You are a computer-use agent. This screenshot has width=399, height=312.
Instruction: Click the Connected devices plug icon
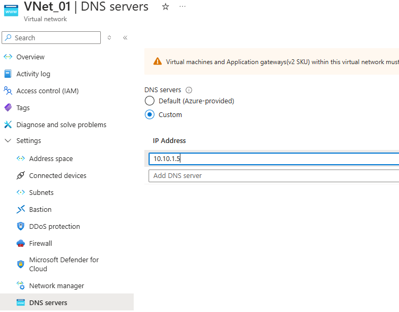pyautogui.click(x=21, y=175)
